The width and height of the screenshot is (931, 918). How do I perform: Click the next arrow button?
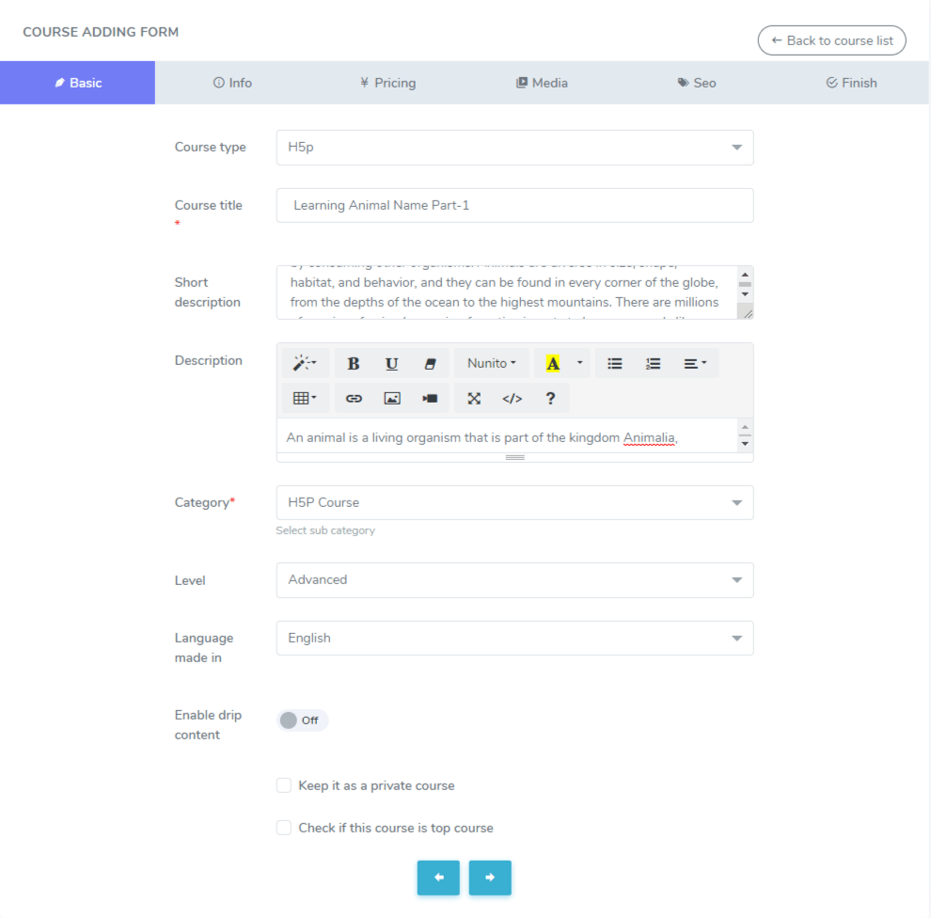490,878
